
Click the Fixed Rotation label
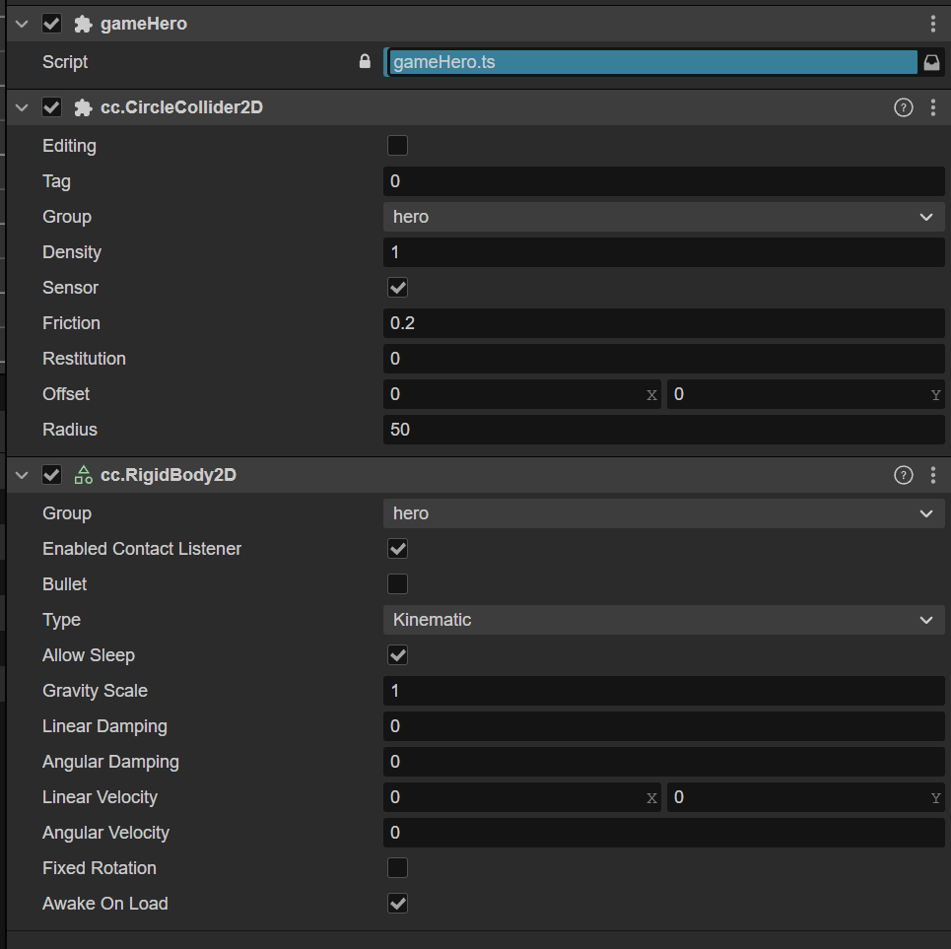100,868
